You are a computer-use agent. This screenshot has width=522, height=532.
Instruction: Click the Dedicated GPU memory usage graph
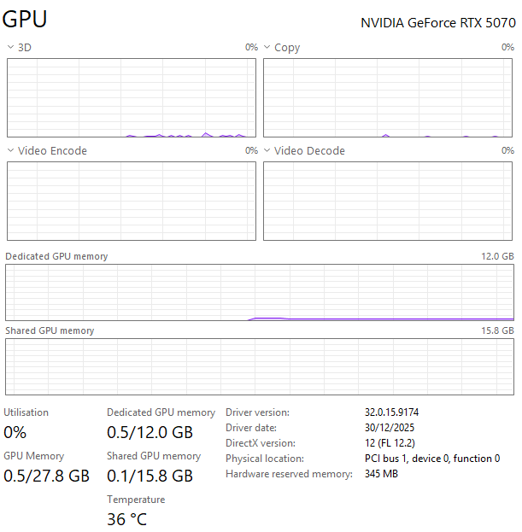click(x=260, y=292)
